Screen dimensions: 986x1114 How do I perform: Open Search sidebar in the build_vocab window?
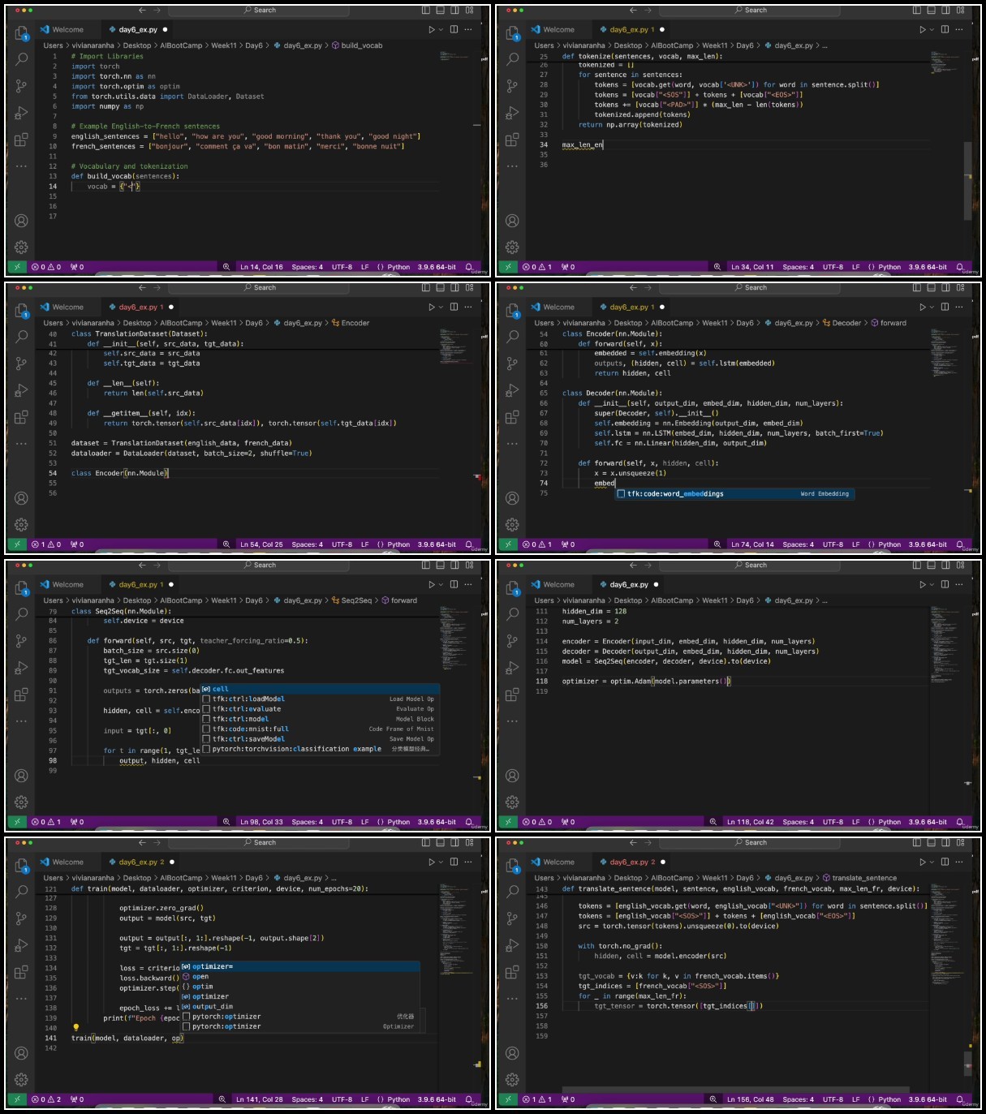(21, 59)
